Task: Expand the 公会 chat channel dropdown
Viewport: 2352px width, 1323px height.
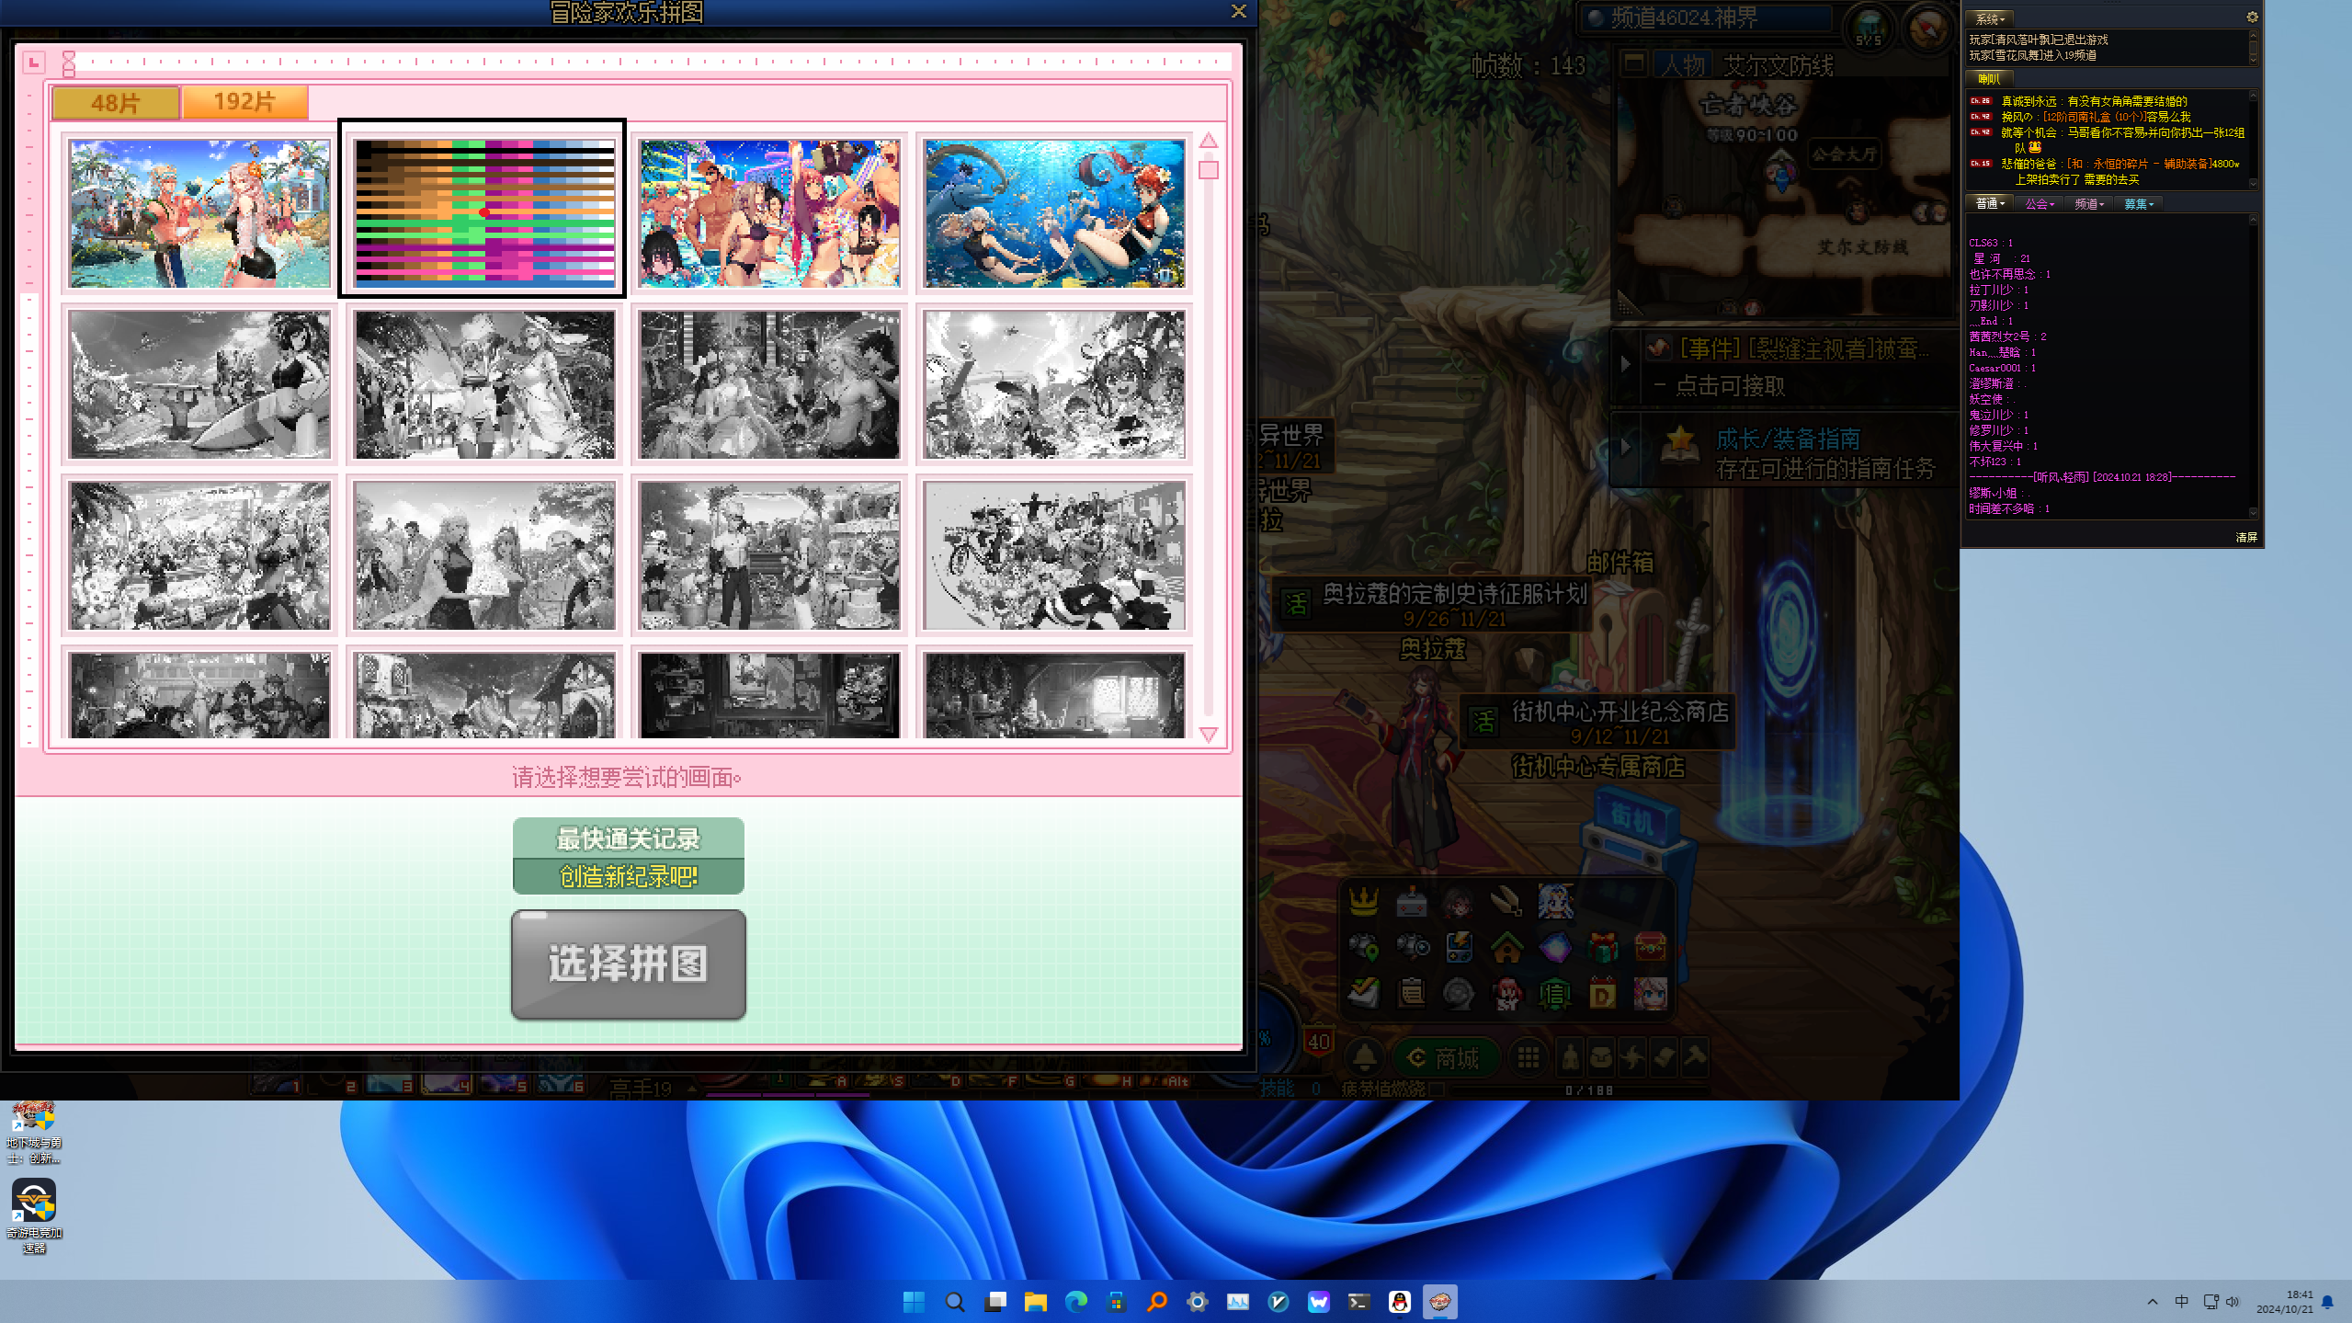Action: coord(2040,204)
